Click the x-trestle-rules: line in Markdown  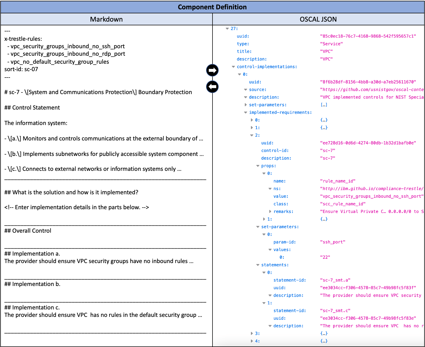tap(23, 39)
